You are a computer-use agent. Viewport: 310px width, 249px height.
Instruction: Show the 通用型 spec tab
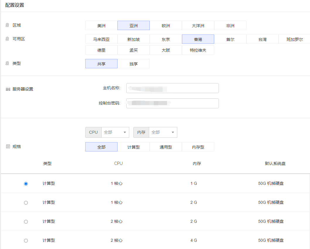click(166, 147)
